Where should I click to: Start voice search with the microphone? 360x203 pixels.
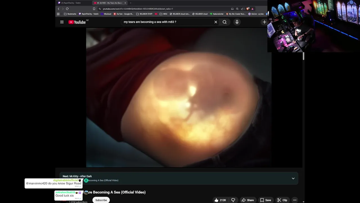[237, 22]
